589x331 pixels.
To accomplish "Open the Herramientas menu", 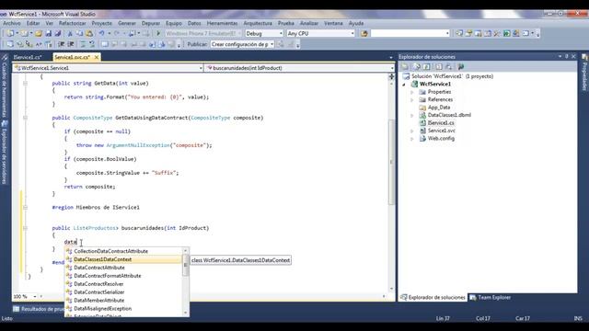I will tap(222, 23).
